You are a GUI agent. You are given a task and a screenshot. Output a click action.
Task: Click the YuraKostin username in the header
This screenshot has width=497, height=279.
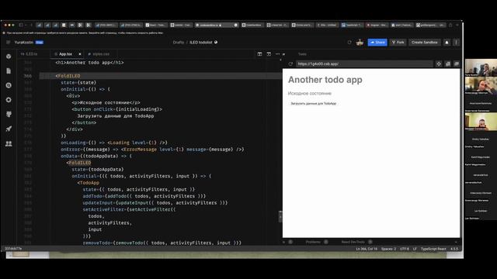24,42
